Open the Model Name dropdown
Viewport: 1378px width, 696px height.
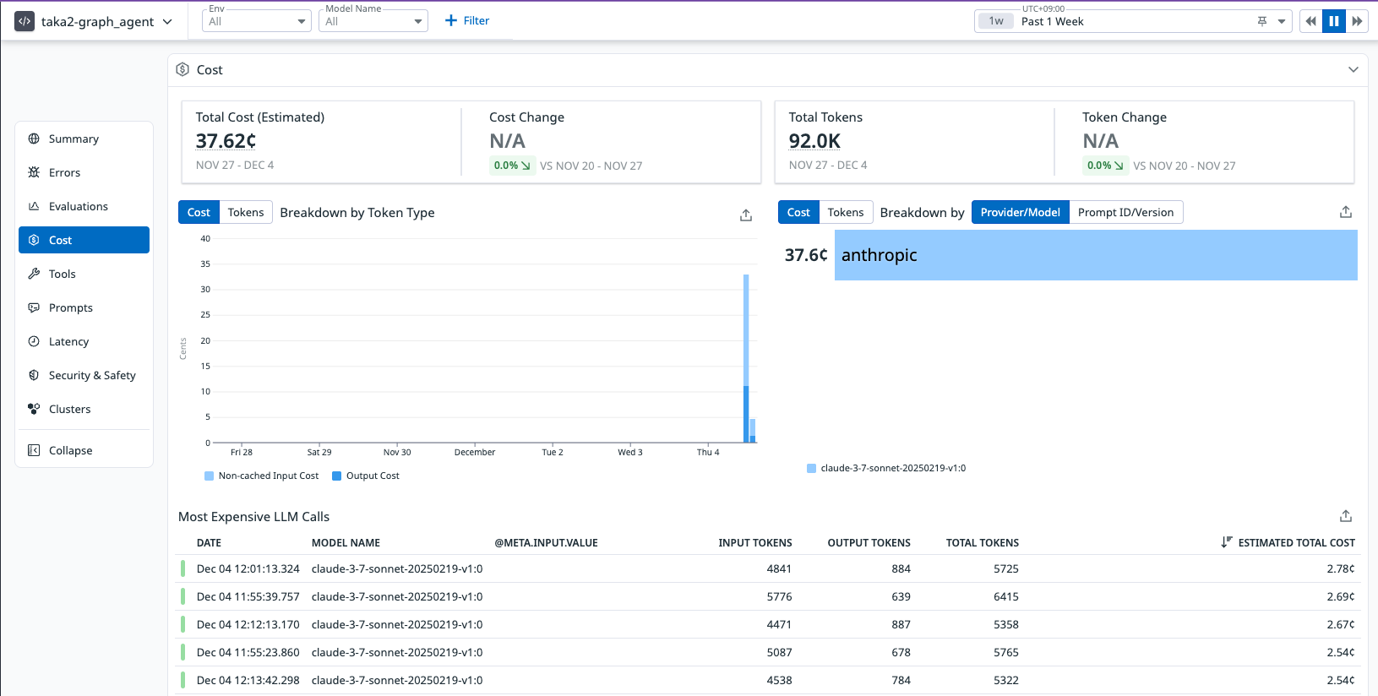click(373, 21)
